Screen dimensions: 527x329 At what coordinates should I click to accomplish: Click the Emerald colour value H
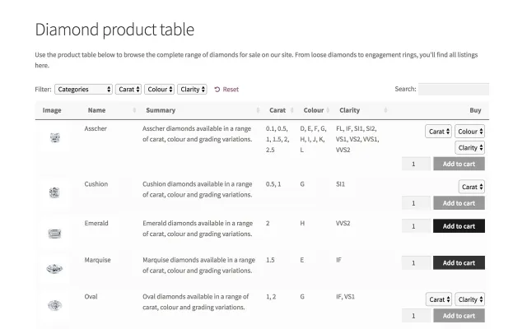click(x=302, y=223)
